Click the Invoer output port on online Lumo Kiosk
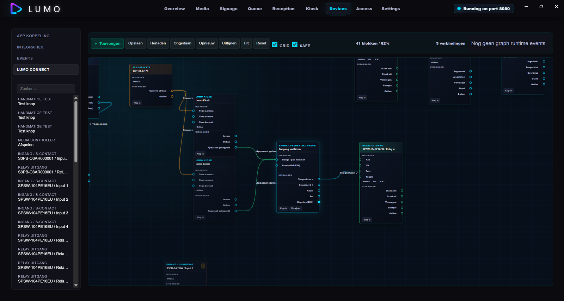Viewport: 564px width, 301px height. (x=236, y=136)
